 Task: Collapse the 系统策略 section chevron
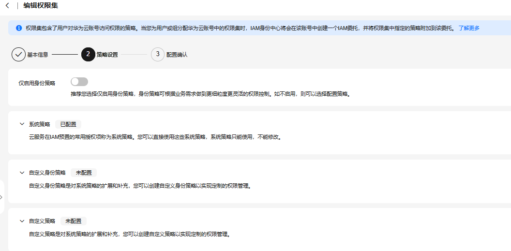pyautogui.click(x=22, y=124)
